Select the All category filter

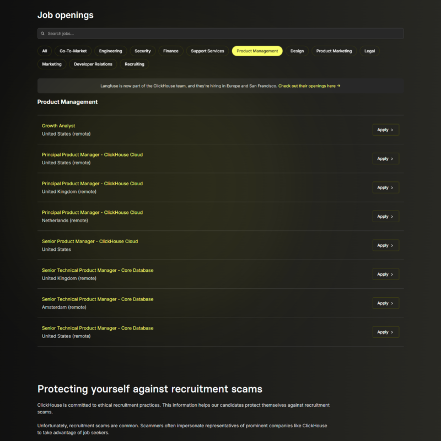[45, 51]
